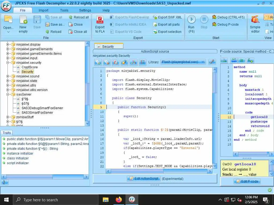Run the SWF with Run (F6)
The width and height of the screenshot is (274, 205).
(191, 24)
